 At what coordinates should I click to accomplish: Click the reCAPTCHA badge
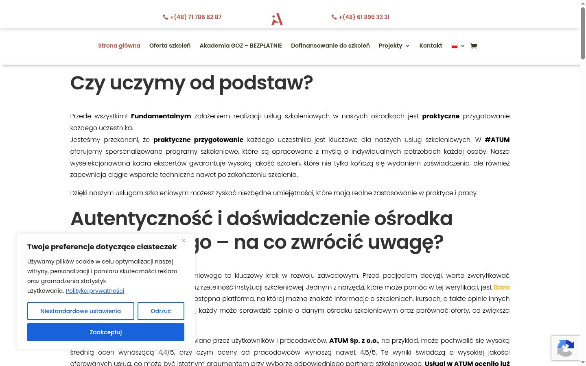(x=566, y=348)
